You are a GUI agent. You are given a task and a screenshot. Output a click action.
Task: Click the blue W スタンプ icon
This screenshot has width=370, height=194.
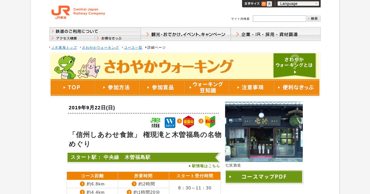(x=170, y=122)
